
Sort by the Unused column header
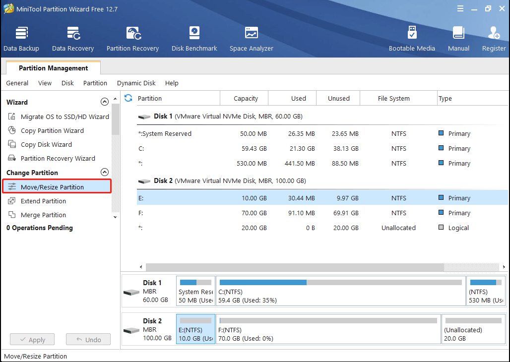(x=338, y=98)
